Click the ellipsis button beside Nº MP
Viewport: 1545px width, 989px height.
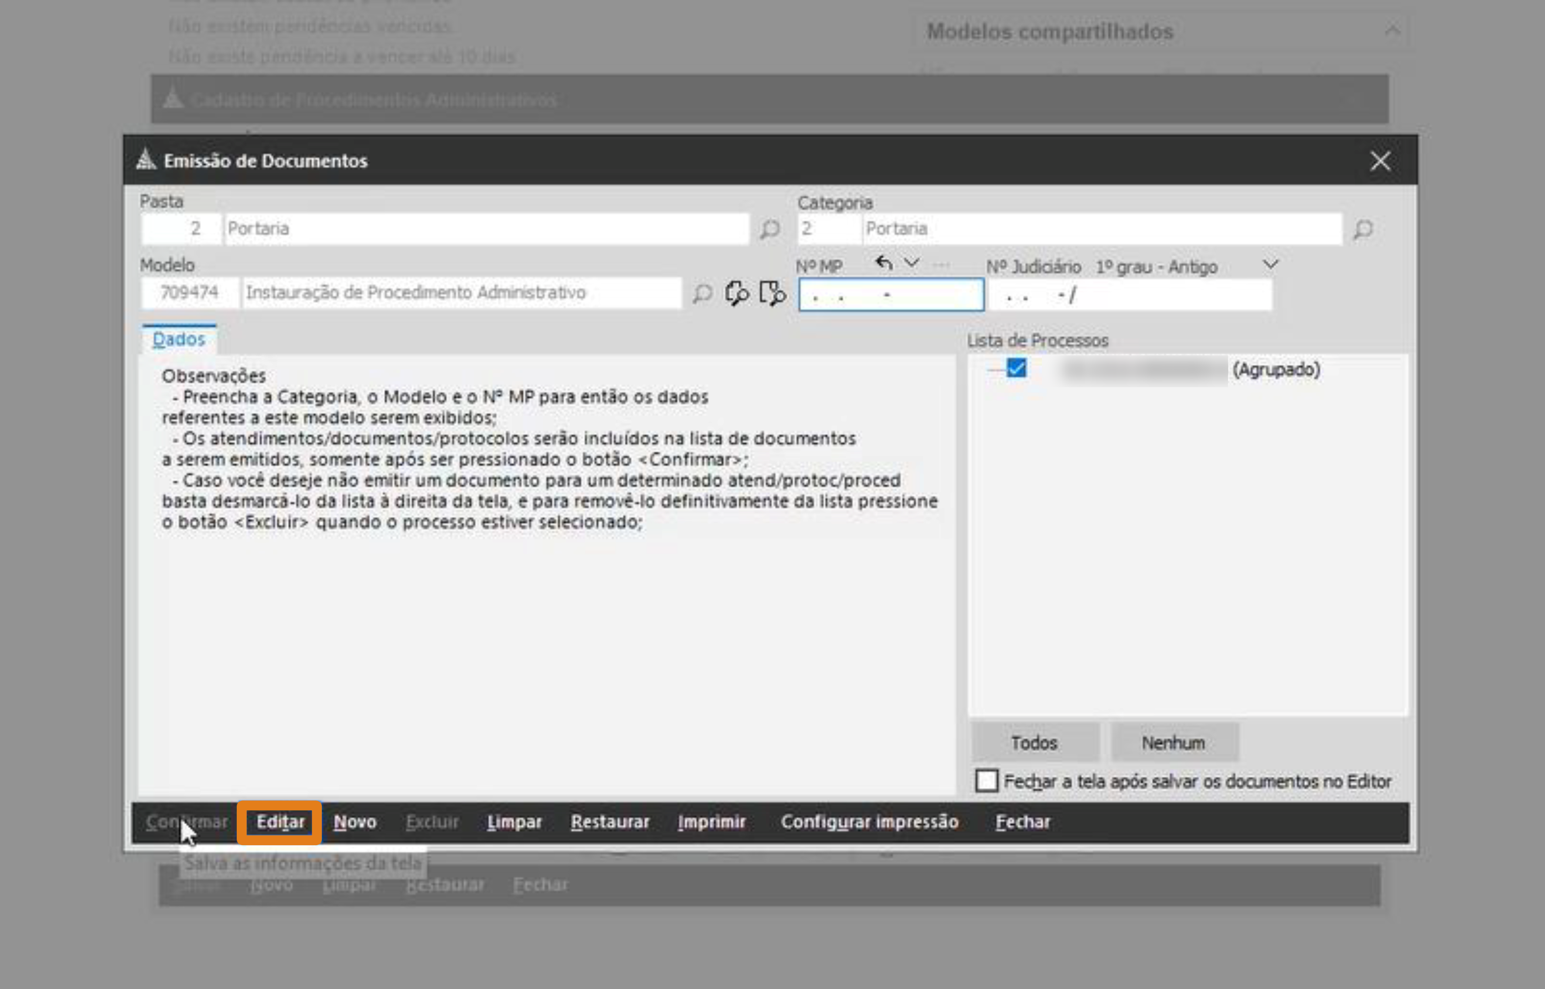[x=941, y=264]
